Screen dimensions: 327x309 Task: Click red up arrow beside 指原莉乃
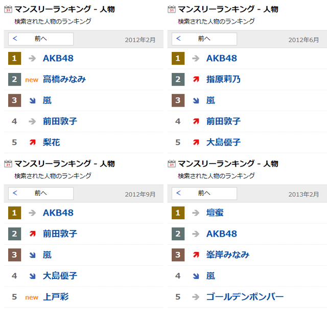click(x=196, y=79)
